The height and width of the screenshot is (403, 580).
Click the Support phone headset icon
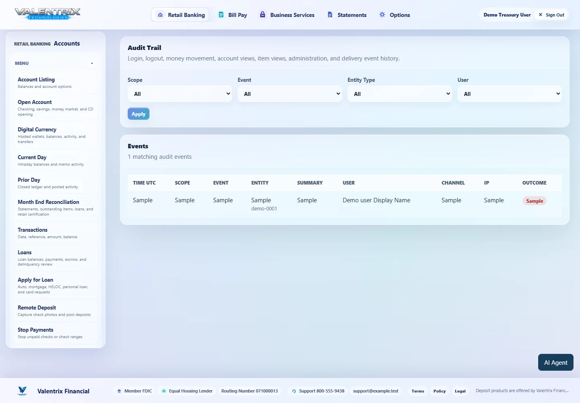point(294,391)
